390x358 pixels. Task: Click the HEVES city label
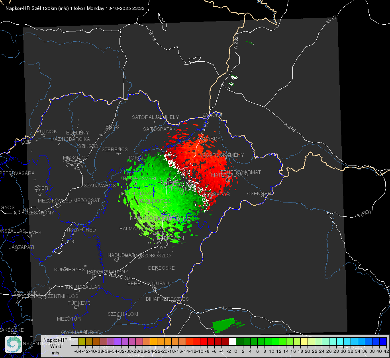[33, 233]
